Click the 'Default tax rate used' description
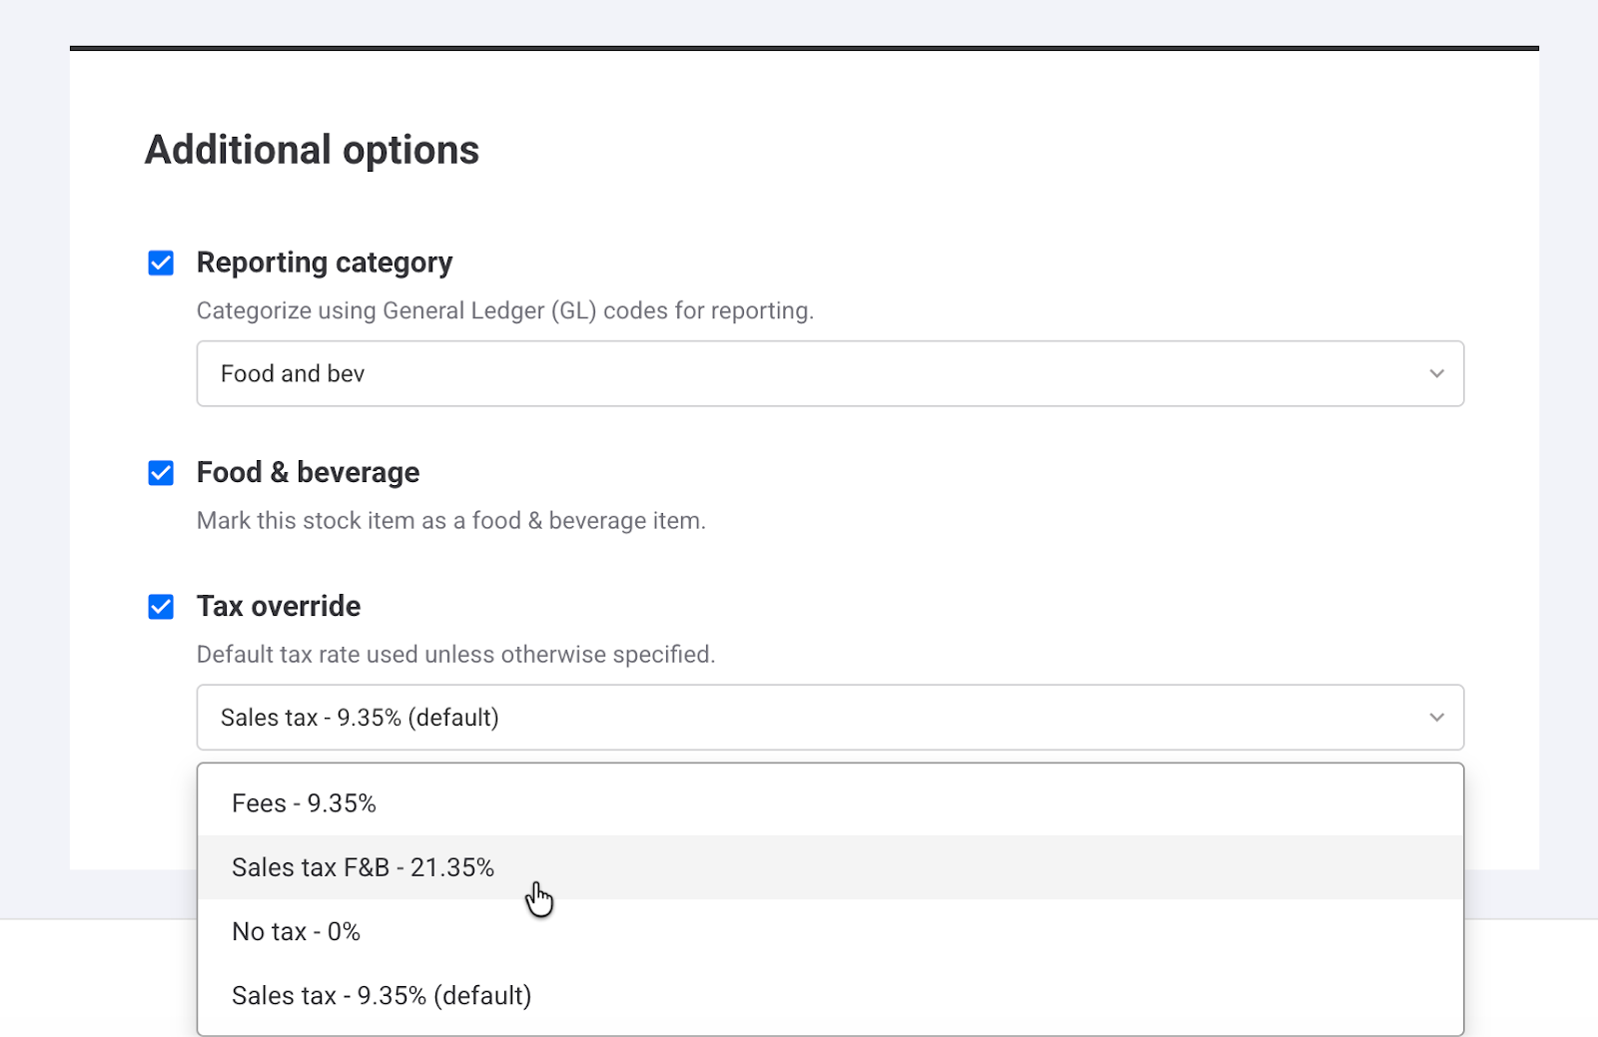 click(x=455, y=654)
